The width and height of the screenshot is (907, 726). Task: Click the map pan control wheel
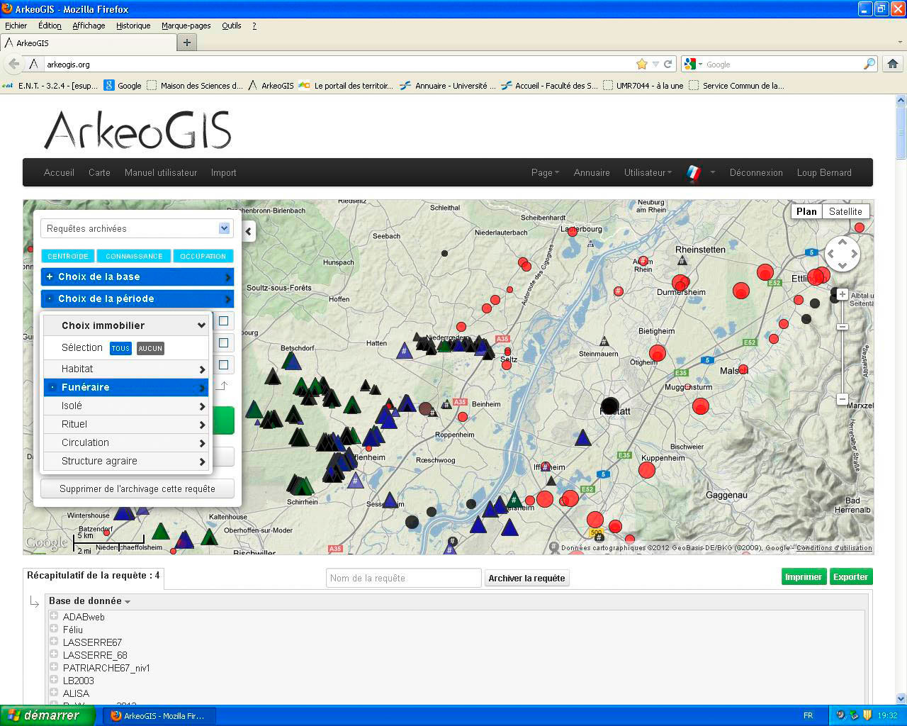pyautogui.click(x=843, y=253)
